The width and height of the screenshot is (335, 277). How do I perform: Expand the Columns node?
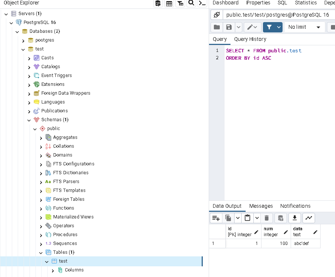(53, 271)
